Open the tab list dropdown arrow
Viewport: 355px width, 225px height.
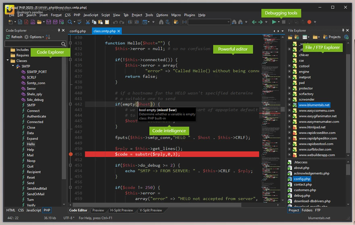[283, 31]
